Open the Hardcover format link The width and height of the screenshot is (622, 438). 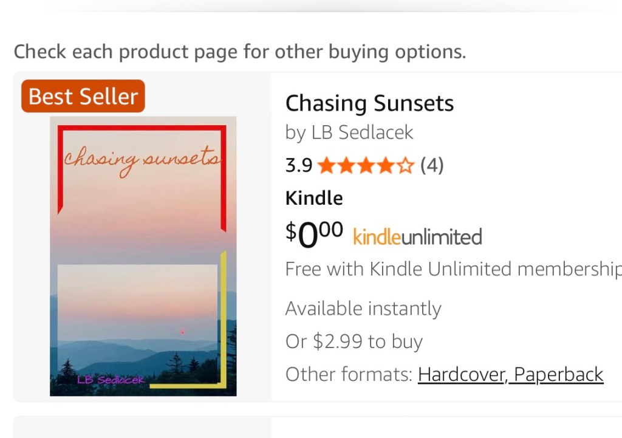point(462,374)
